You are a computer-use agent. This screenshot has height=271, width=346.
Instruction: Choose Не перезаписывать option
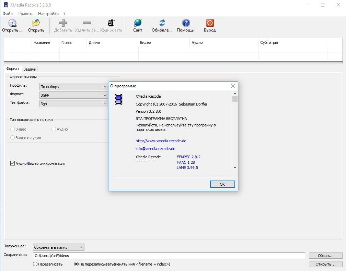pos(76,264)
